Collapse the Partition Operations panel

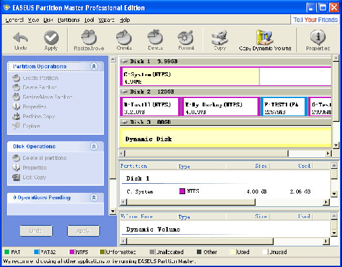pos(94,66)
